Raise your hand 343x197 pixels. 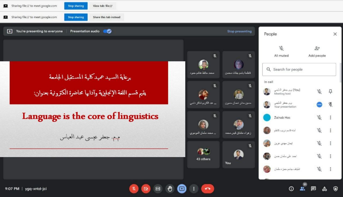coord(170,189)
